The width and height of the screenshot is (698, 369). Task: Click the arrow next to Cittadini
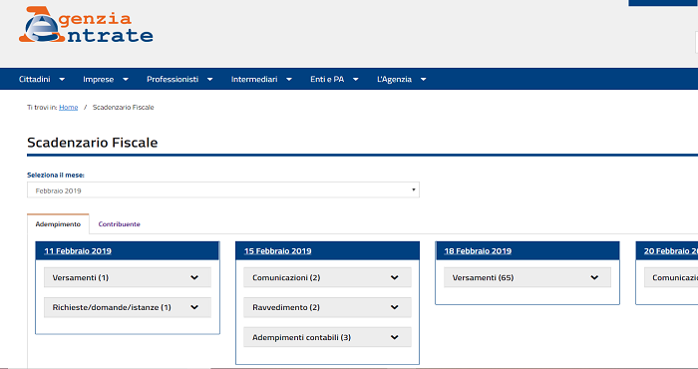62,79
